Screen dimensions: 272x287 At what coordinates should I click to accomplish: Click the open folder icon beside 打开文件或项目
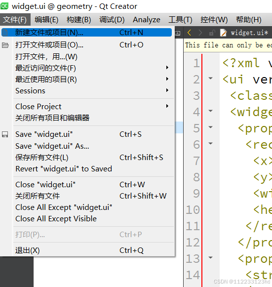[x=5, y=45]
